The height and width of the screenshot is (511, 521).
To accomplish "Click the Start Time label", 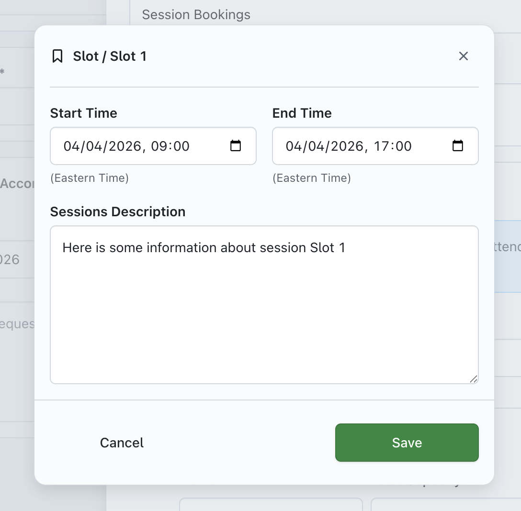I will 83,113.
